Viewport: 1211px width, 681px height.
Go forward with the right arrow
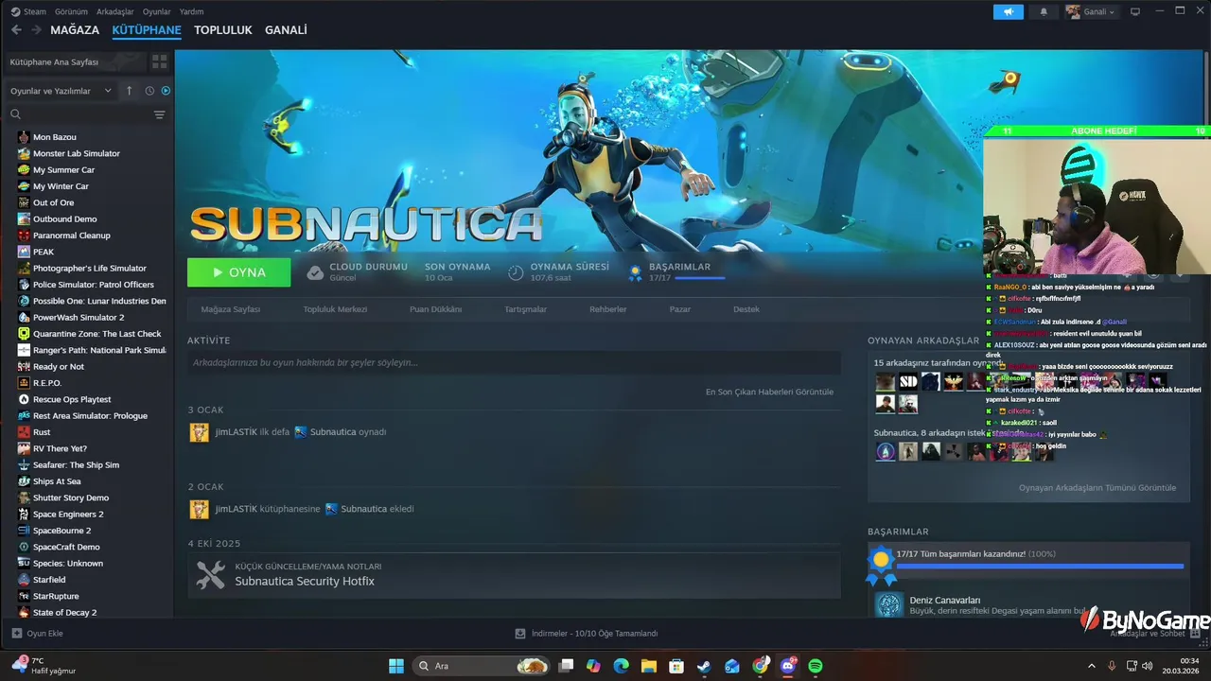tap(36, 30)
